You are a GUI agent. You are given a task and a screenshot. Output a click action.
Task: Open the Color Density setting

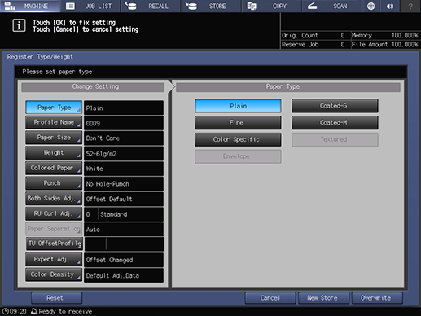point(54,274)
